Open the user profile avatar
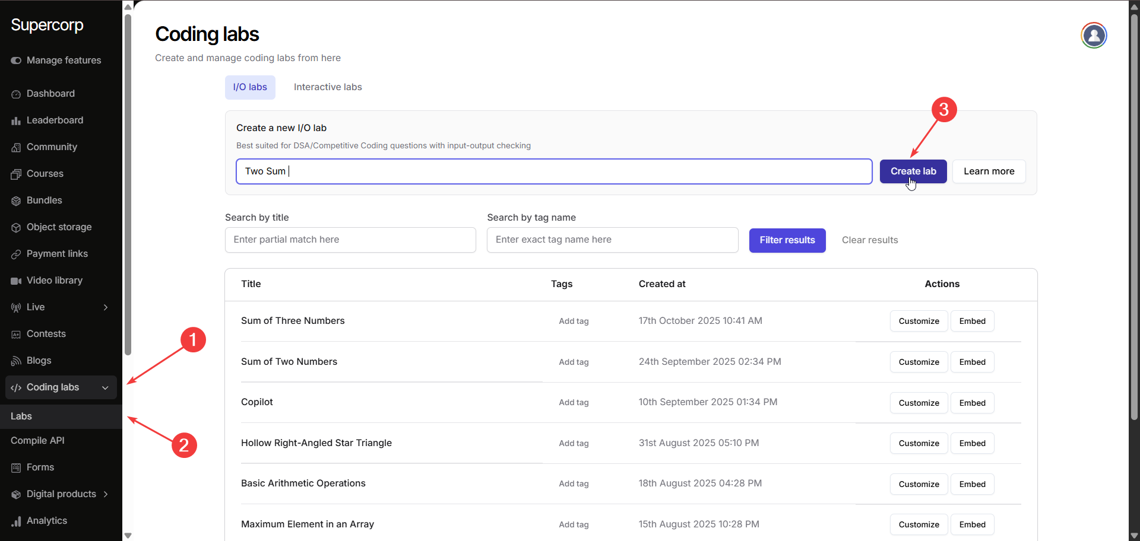1140x541 pixels. click(1093, 36)
